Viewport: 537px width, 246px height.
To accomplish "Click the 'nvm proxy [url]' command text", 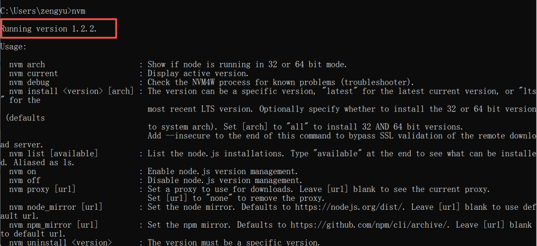I will pos(42,189).
